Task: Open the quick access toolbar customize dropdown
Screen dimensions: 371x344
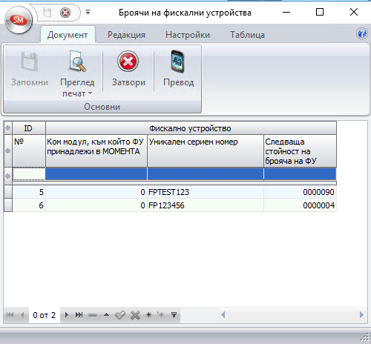Action: pos(88,12)
